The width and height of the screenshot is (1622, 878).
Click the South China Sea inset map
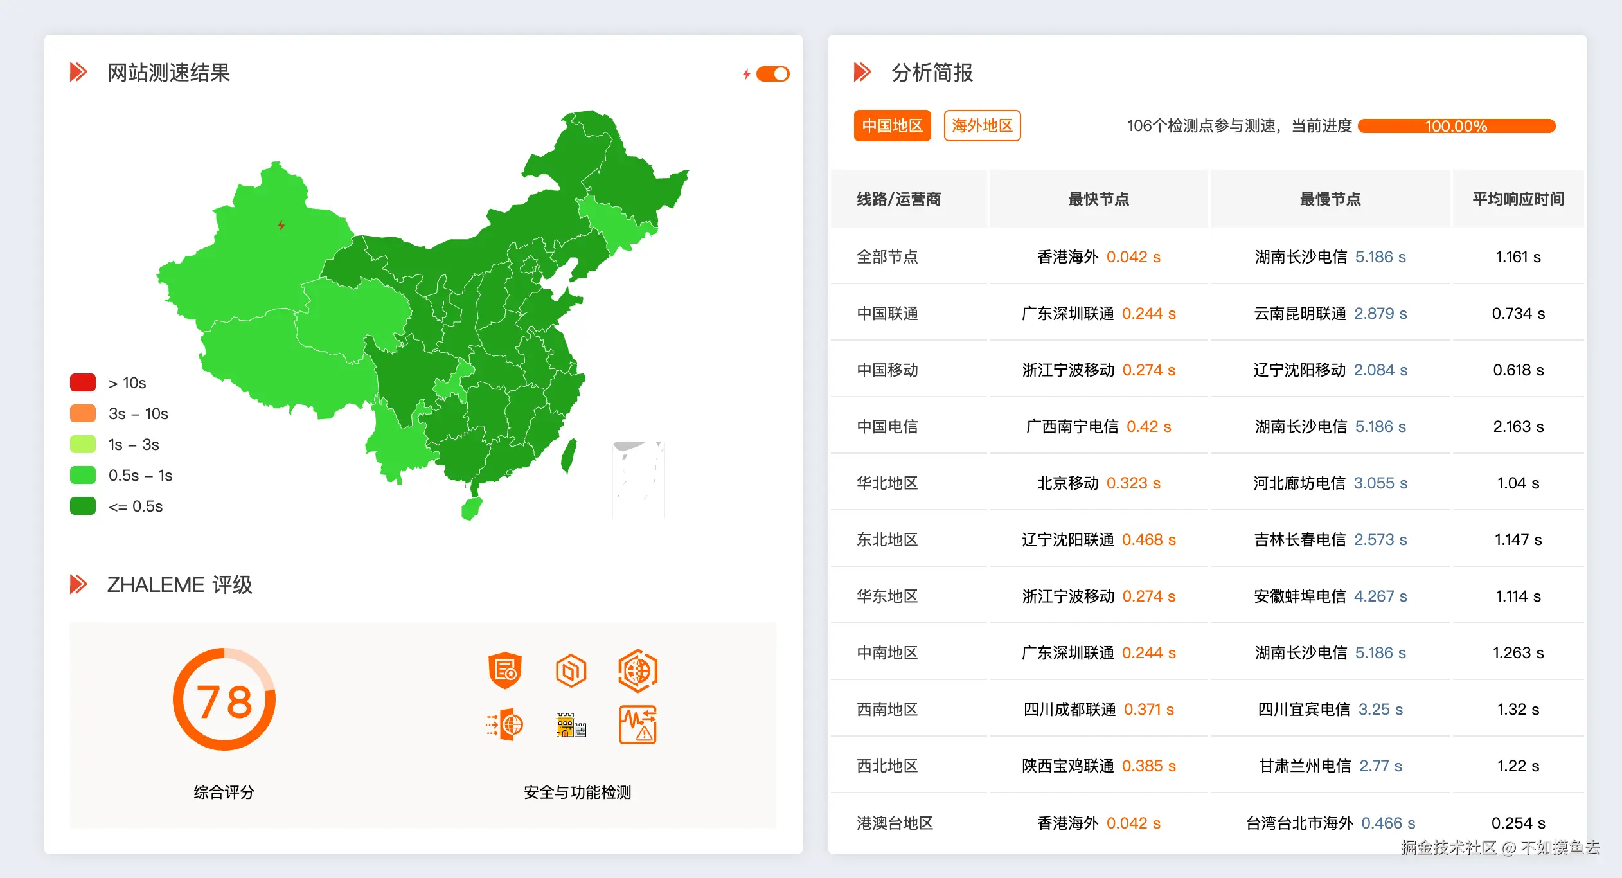638,479
